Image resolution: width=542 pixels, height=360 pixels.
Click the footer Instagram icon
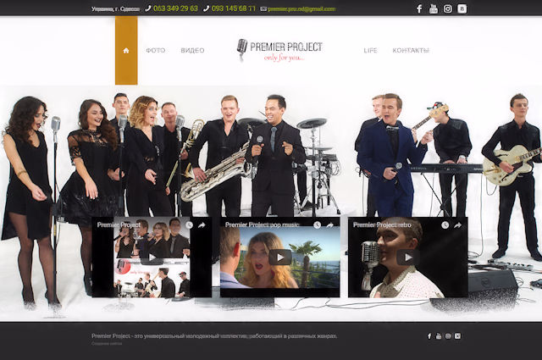(448, 336)
